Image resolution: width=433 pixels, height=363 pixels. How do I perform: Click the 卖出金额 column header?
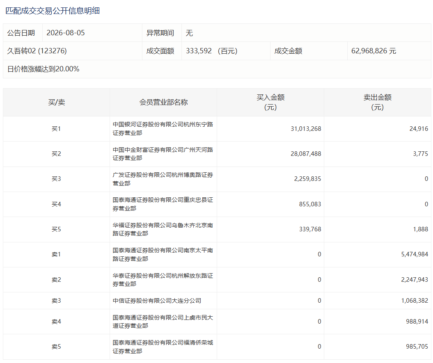[x=378, y=102]
